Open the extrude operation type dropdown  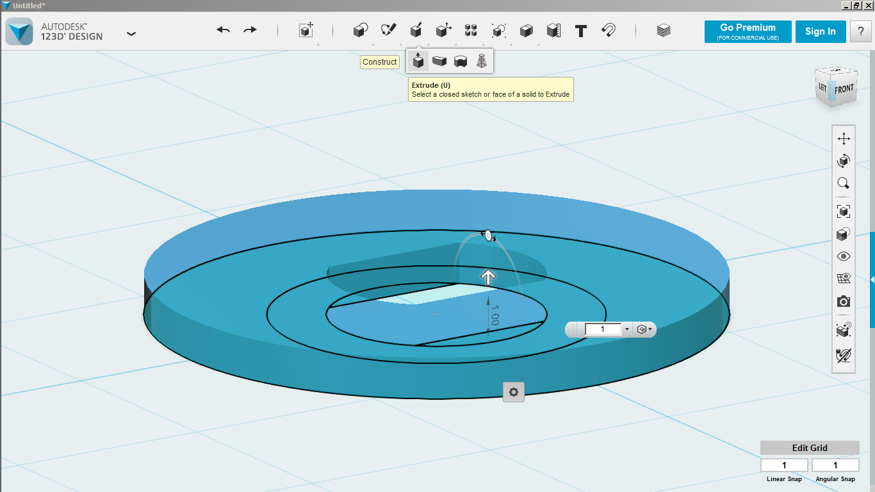click(x=645, y=329)
